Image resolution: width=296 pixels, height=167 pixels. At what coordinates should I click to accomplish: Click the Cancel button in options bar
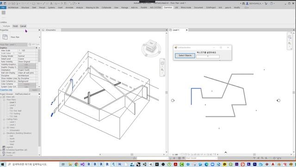pyautogui.click(x=23, y=26)
